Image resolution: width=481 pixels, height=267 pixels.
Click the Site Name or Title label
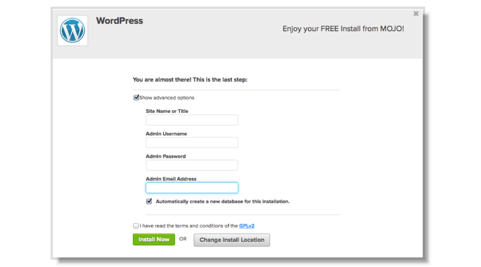coord(171,111)
